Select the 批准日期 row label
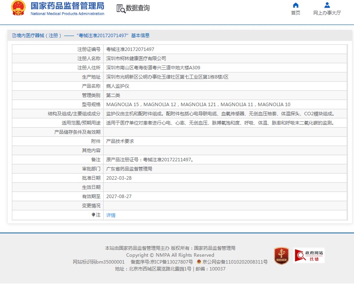 (91, 178)
